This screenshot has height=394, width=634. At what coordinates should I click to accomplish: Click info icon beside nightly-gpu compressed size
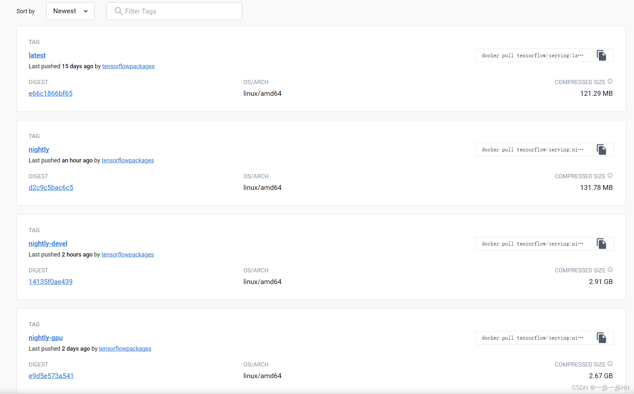coord(610,364)
